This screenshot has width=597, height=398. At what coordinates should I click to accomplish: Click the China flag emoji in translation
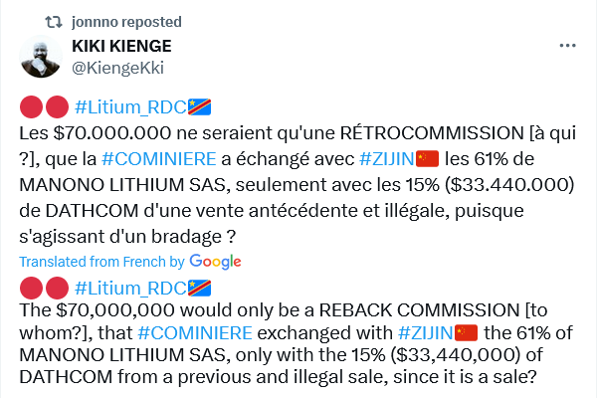tap(466, 333)
